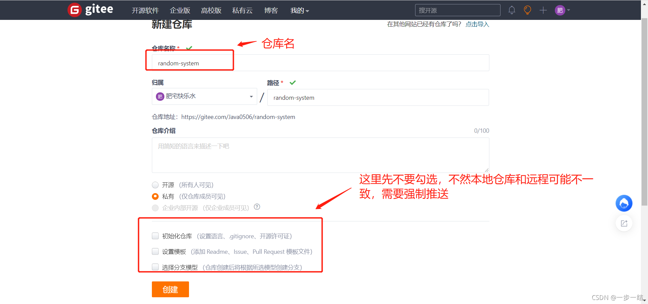Click the help question mark icon
This screenshot has width=648, height=304.
(x=257, y=207)
